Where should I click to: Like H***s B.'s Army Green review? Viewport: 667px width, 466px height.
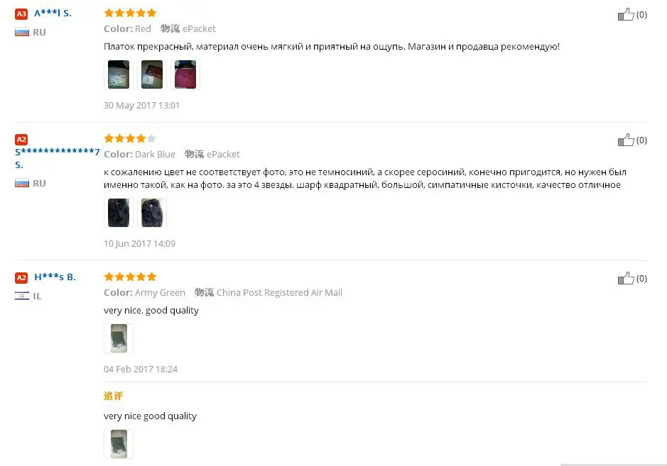tap(626, 278)
